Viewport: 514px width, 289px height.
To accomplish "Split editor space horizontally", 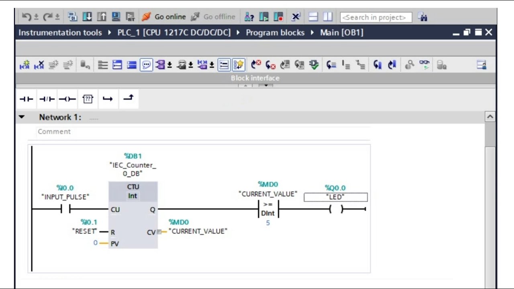I will (313, 17).
